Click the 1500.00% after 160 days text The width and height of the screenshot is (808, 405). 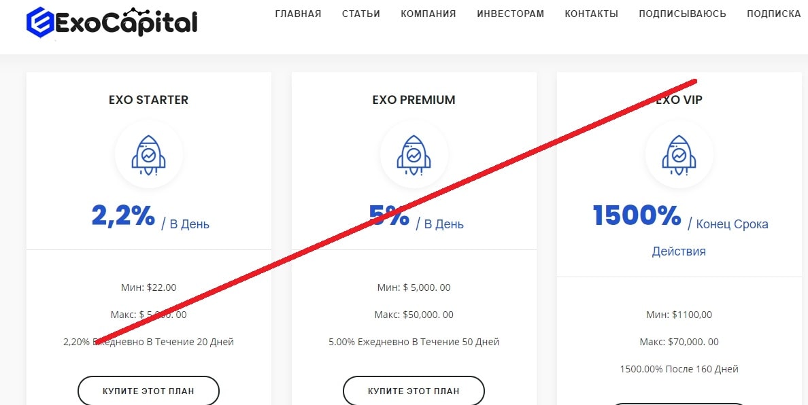[679, 369]
